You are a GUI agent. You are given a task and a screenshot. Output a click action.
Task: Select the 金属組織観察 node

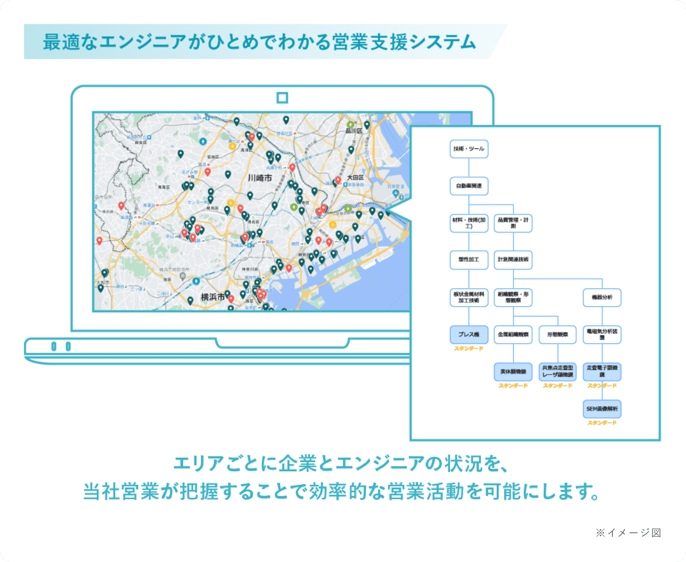tap(513, 334)
